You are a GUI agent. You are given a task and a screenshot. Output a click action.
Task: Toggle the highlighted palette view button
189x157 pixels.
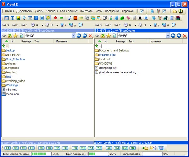(x=48, y=18)
